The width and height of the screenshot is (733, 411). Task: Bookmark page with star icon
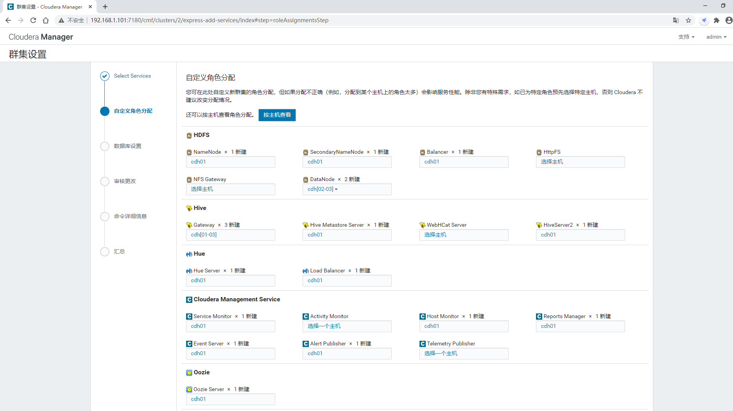point(688,20)
